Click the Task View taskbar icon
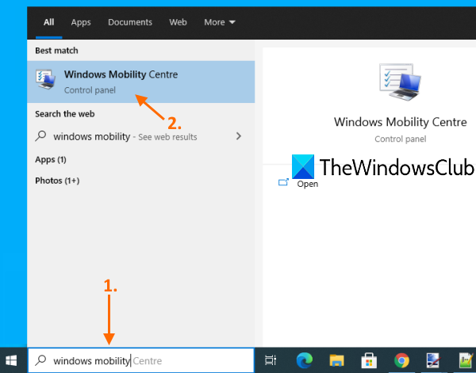Image resolution: width=476 pixels, height=373 pixels. [271, 360]
